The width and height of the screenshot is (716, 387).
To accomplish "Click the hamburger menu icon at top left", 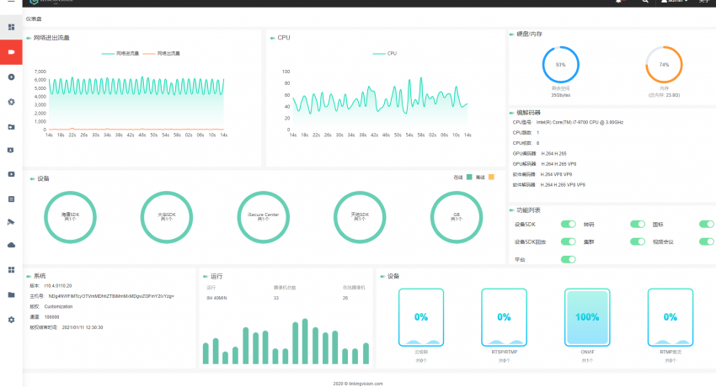I will [x=11, y=2].
